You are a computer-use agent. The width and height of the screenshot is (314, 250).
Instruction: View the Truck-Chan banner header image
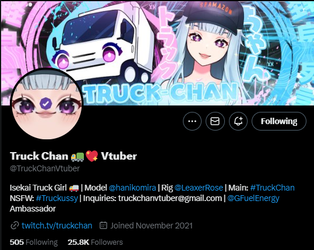coord(157,52)
